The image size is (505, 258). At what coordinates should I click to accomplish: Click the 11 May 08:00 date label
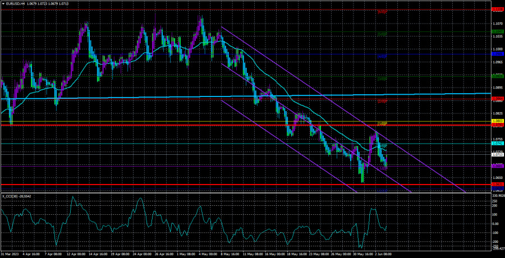[x=254, y=254]
